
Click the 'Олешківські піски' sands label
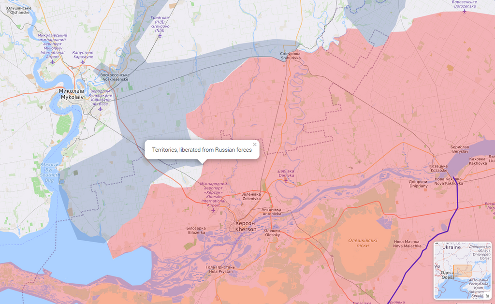(363, 243)
